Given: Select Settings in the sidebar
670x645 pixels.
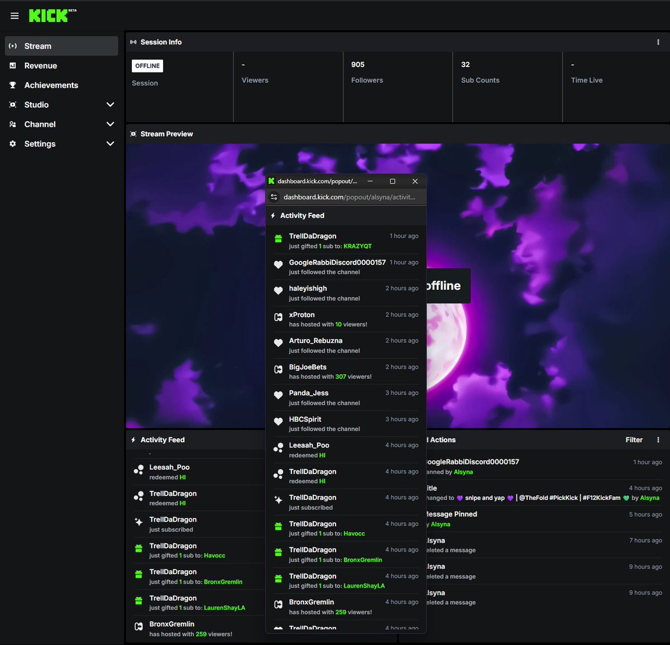Looking at the screenshot, I should pos(40,144).
